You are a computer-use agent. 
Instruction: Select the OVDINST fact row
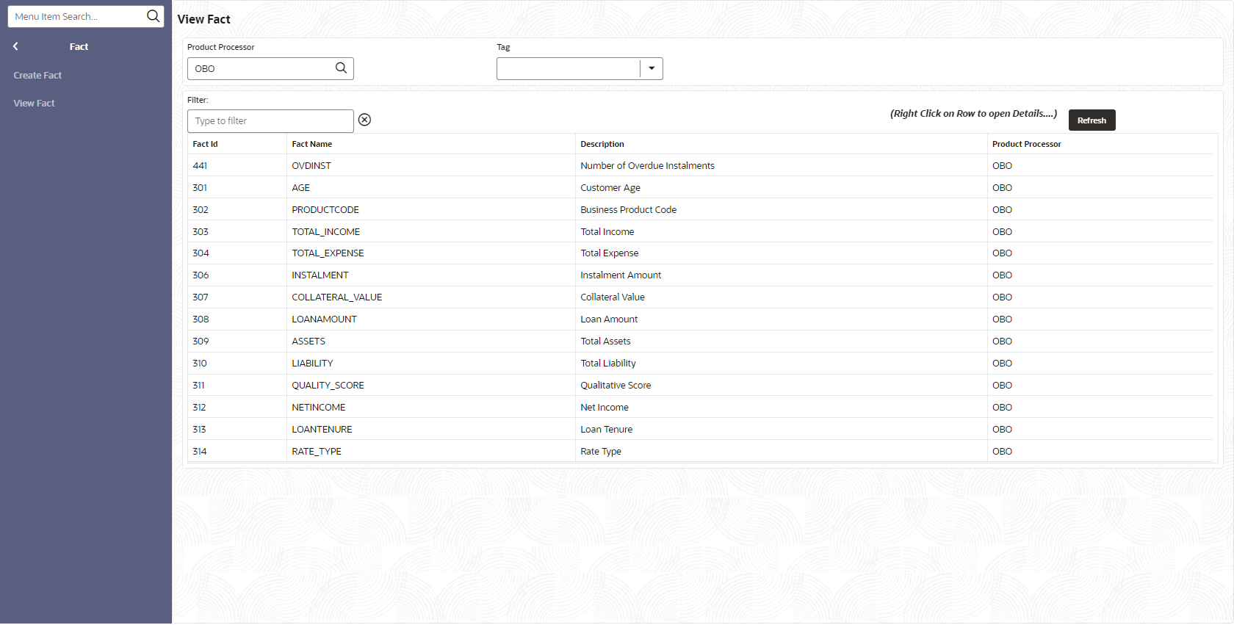point(700,165)
